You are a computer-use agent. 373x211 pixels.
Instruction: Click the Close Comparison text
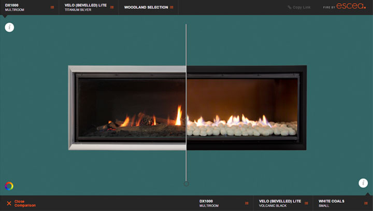click(x=25, y=203)
